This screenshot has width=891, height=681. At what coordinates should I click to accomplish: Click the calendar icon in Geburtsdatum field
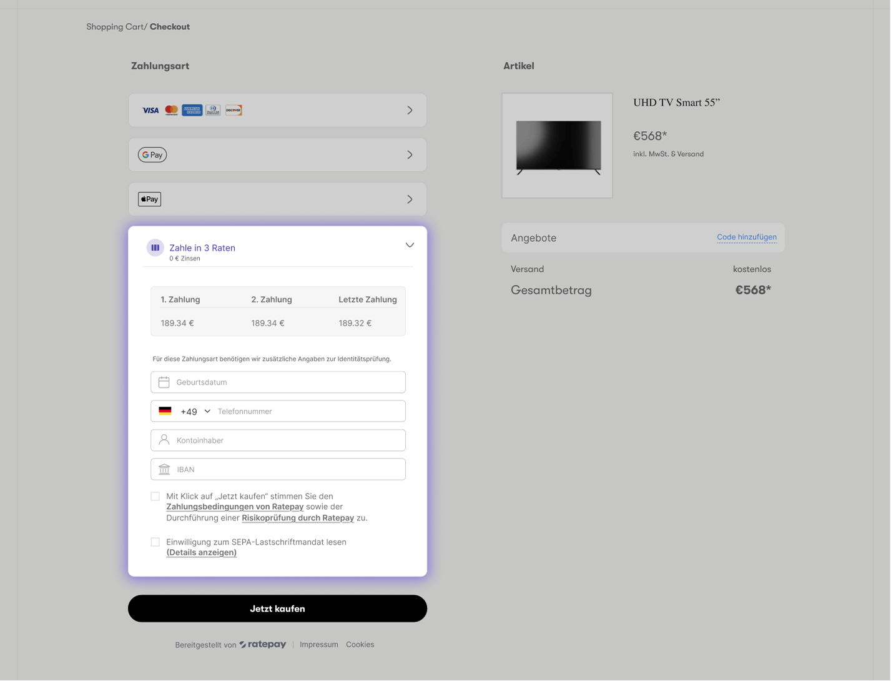164,382
